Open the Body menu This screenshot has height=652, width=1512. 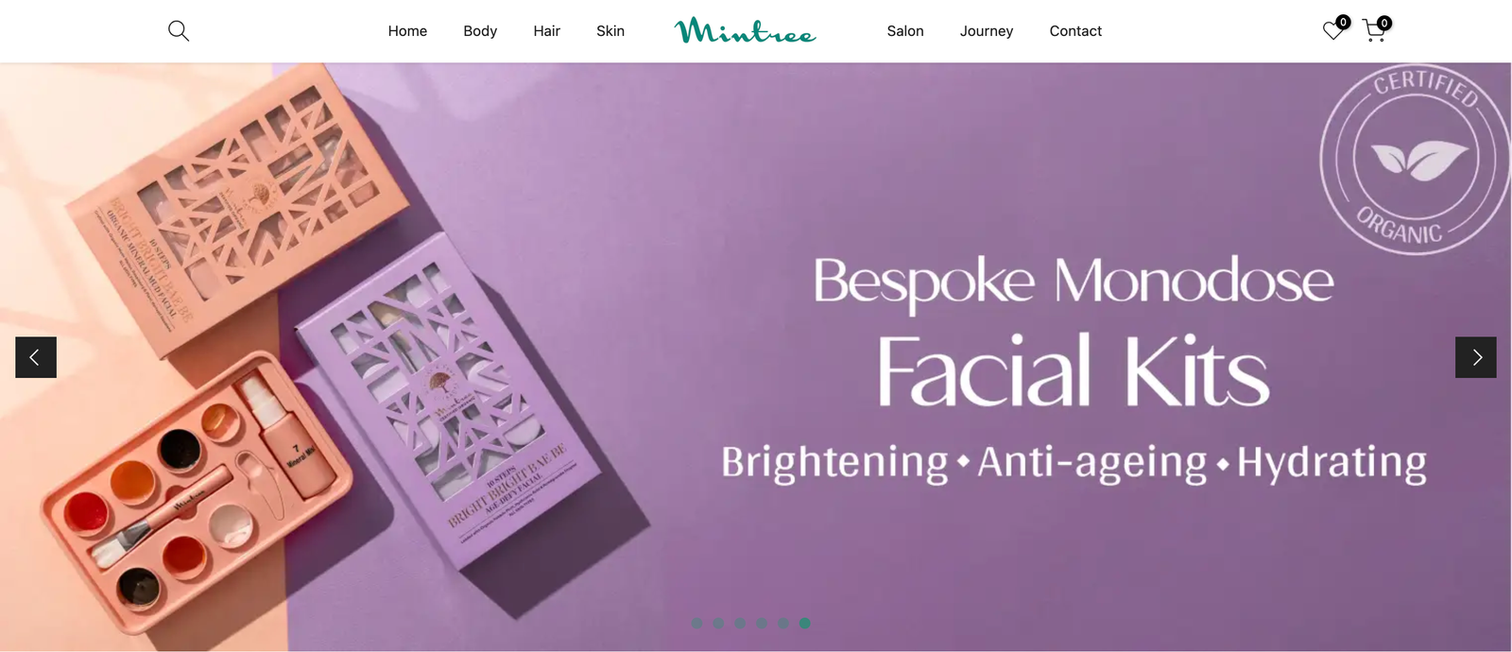[480, 31]
